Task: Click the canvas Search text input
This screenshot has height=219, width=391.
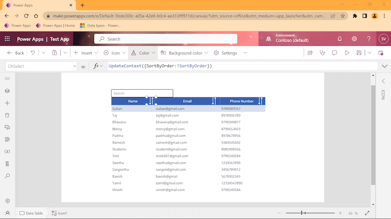Action: [x=142, y=93]
